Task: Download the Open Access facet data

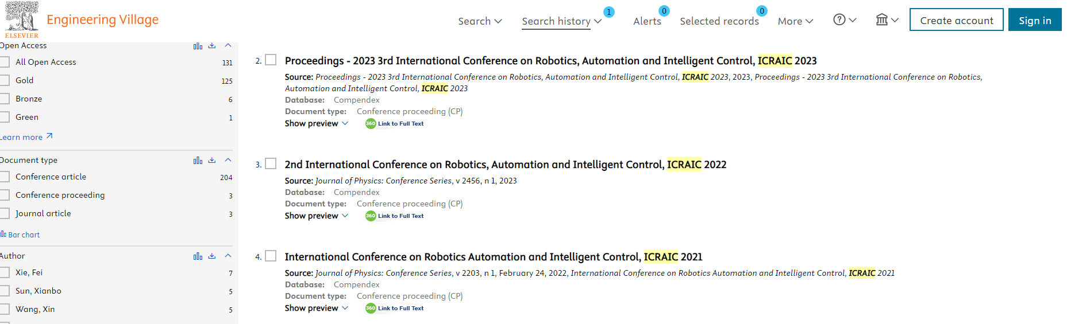Action: 212,46
